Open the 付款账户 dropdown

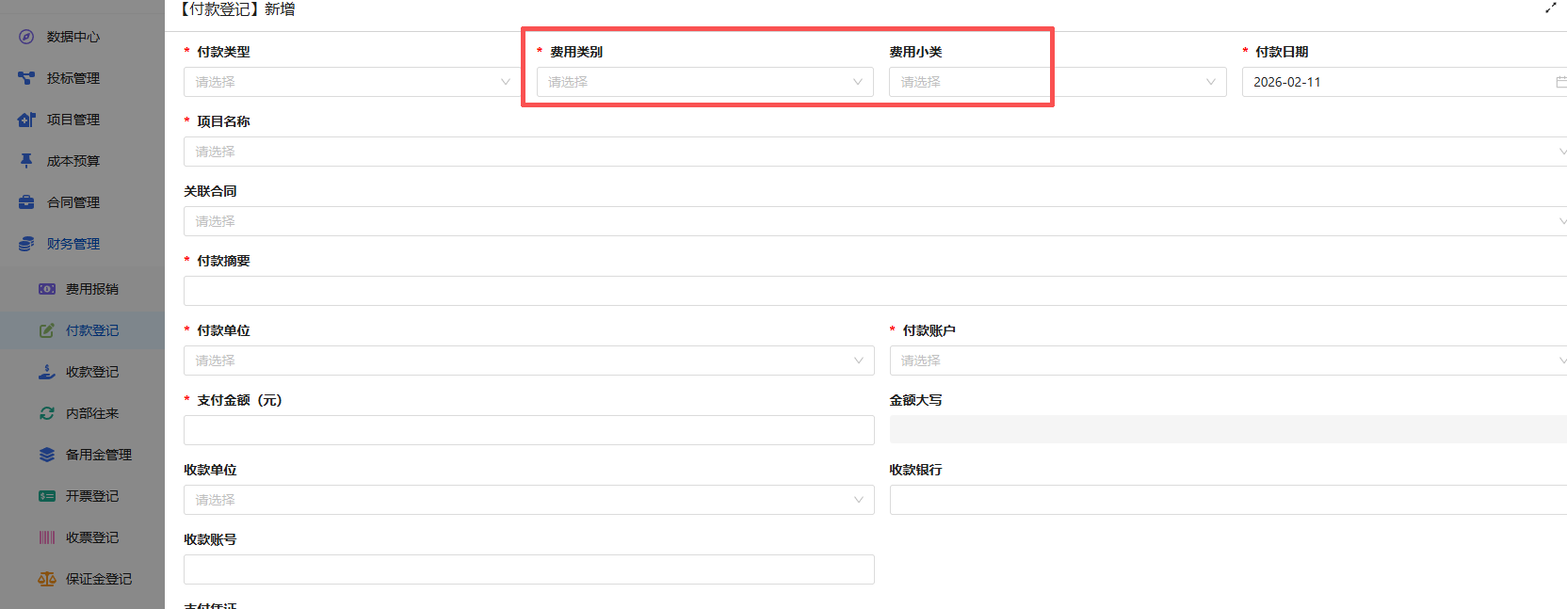pos(1228,361)
